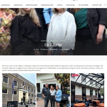
Task: Open the photo of three people posing
Action: click(x=53, y=90)
